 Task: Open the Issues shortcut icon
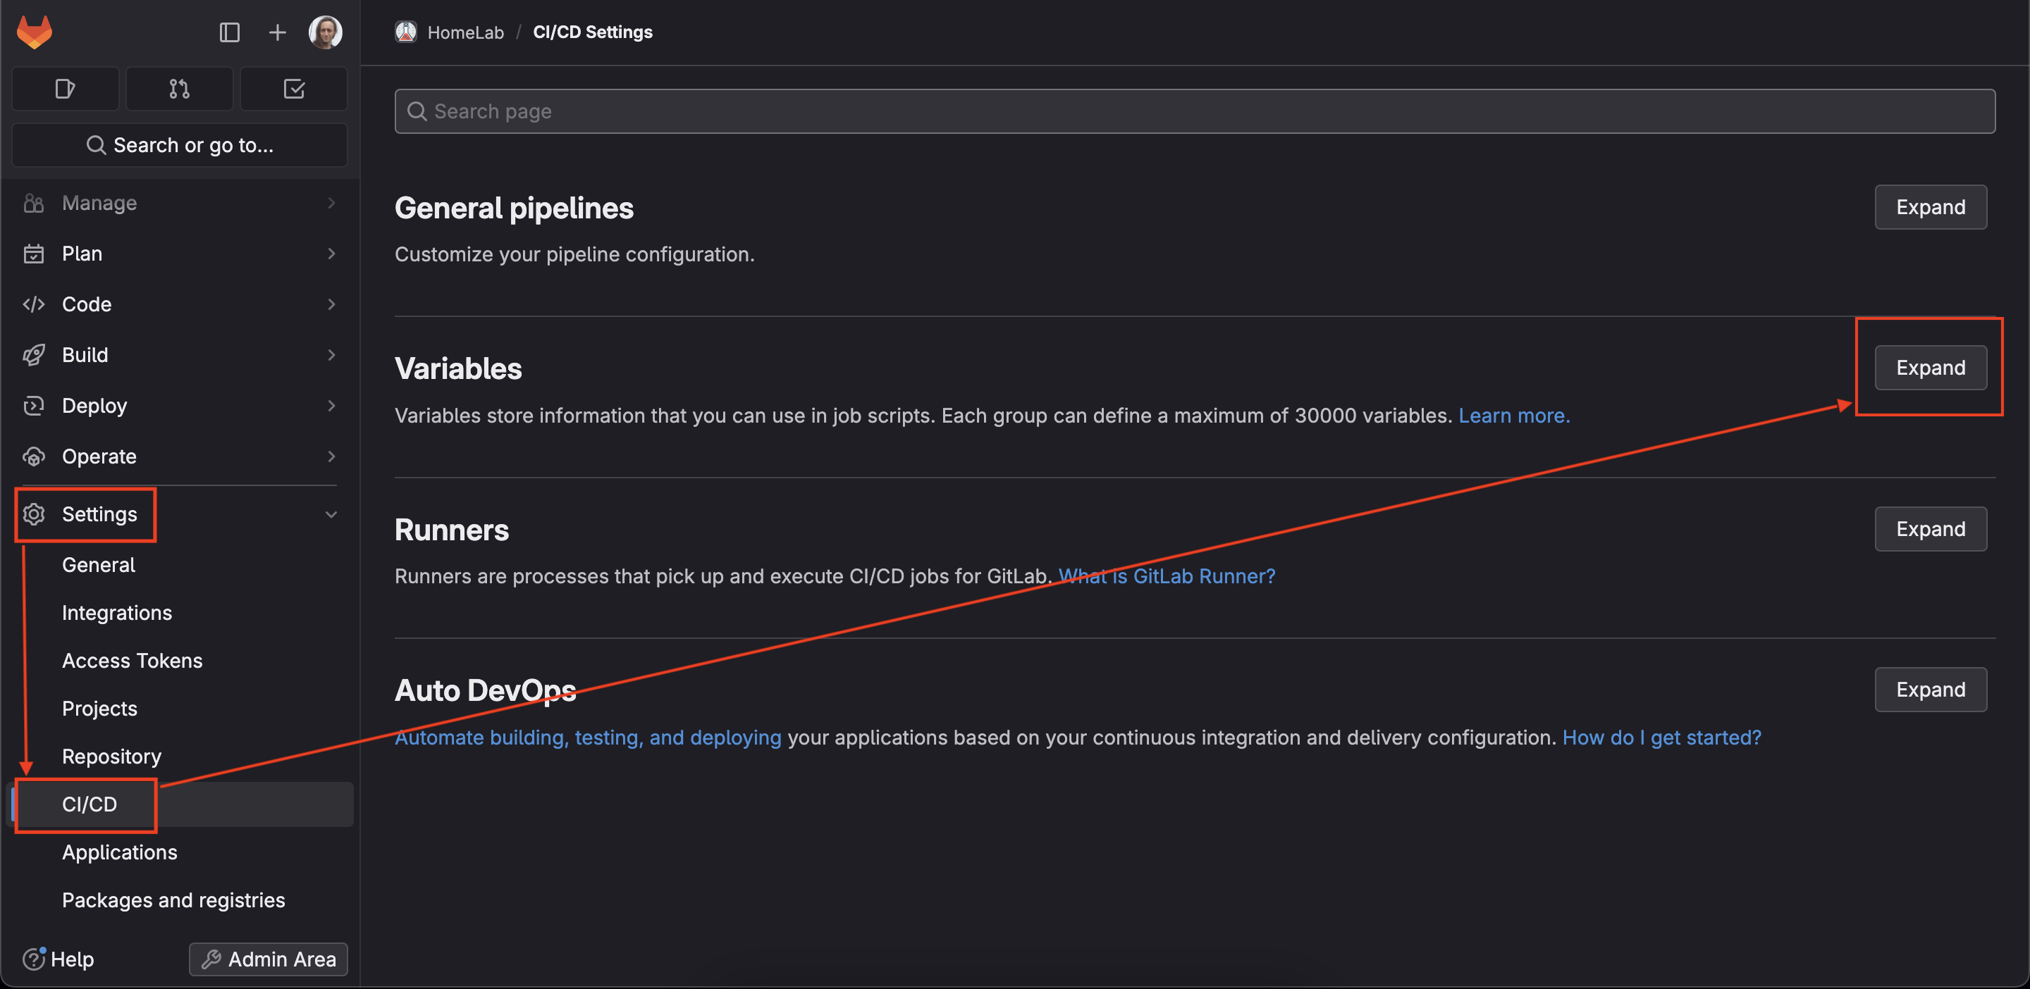[x=66, y=89]
